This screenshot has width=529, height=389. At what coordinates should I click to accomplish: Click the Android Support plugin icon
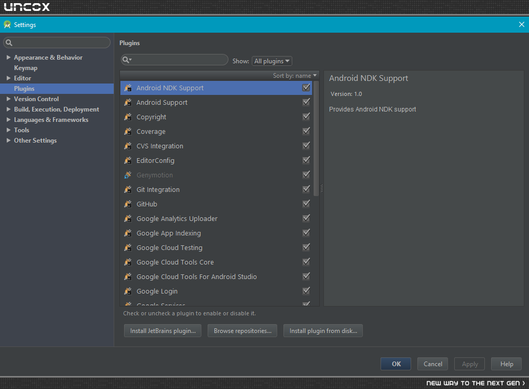[x=128, y=103]
